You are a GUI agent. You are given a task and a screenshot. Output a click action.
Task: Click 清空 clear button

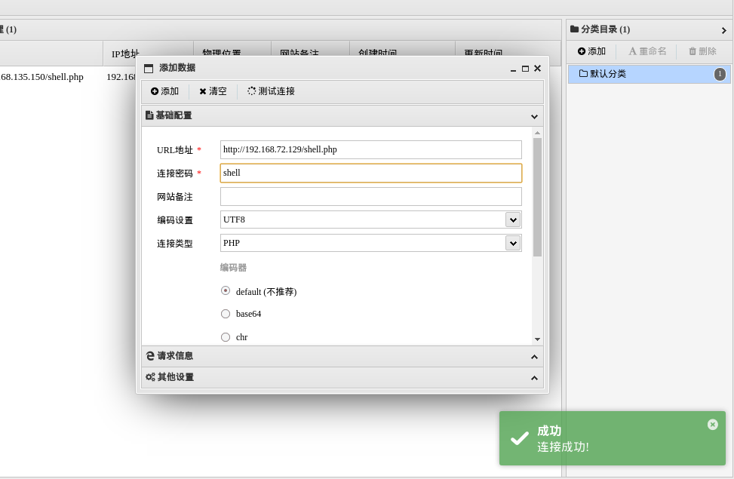coord(213,91)
